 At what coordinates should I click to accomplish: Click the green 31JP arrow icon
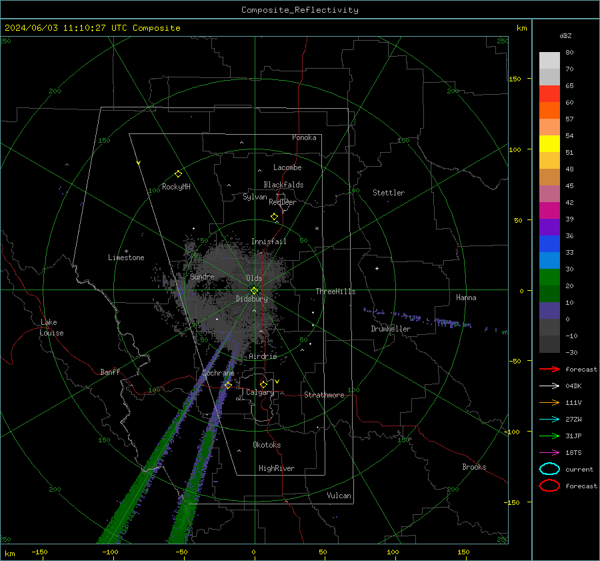[x=549, y=436]
